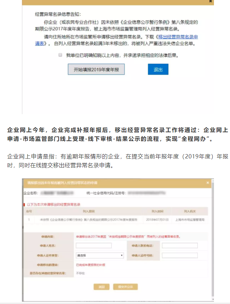This screenshot has width=230, height=304.
Task: Focus the 申请人证件号码 input field
Action: pyautogui.click(x=180, y=255)
